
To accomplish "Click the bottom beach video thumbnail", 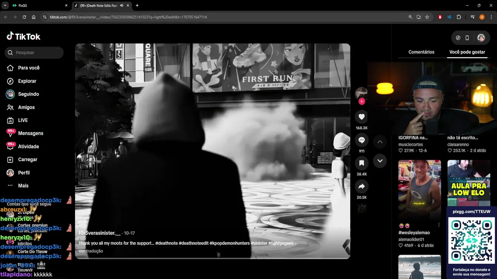I will (x=420, y=267).
